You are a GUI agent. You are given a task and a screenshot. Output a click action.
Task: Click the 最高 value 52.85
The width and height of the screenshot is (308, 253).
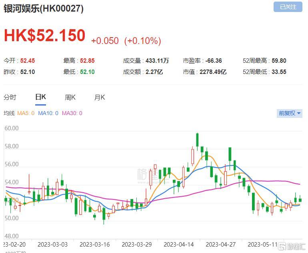87,61
